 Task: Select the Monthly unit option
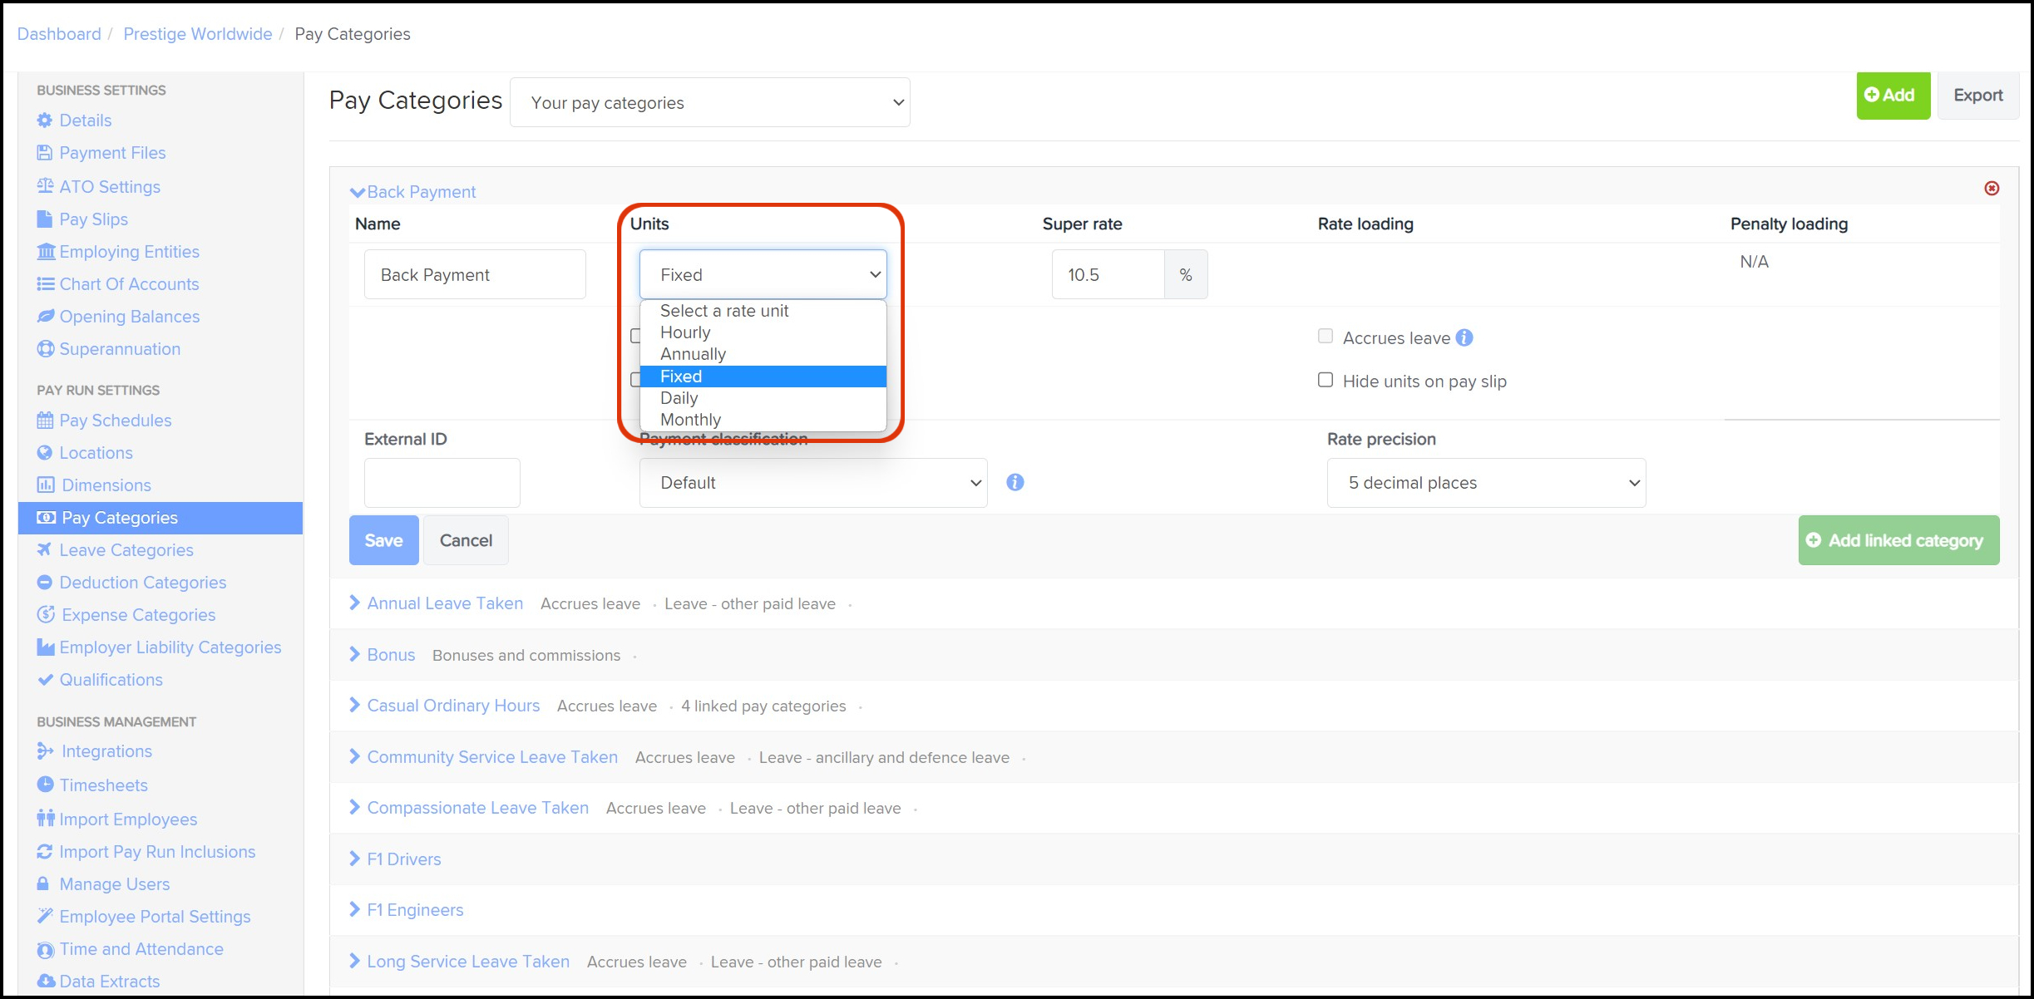tap(690, 420)
